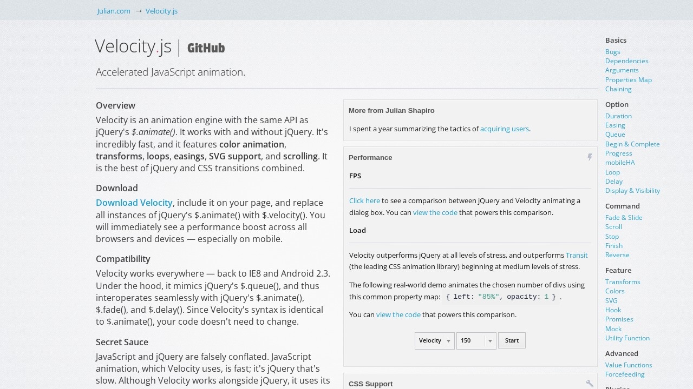Select Forcefeeding under Advanced
Screen dimensions: 693x389
(625, 374)
